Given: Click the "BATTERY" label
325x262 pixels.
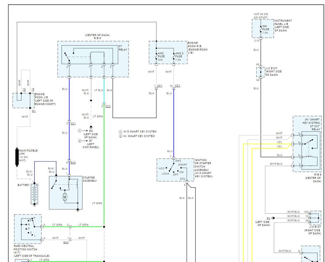Looking at the screenshot, I should point(23,185).
